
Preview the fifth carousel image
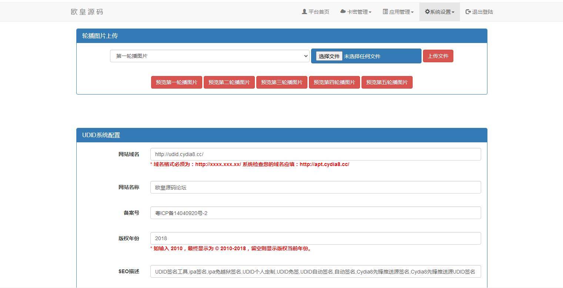[387, 82]
